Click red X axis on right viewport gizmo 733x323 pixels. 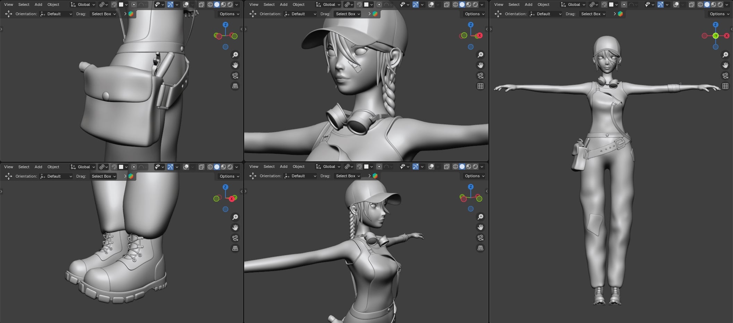(x=726, y=36)
